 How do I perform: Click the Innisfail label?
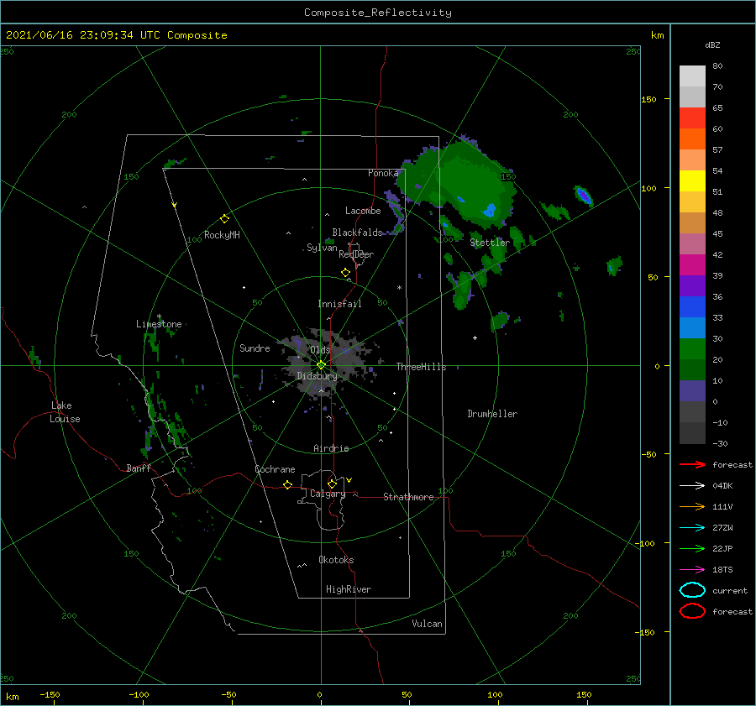pyautogui.click(x=339, y=304)
